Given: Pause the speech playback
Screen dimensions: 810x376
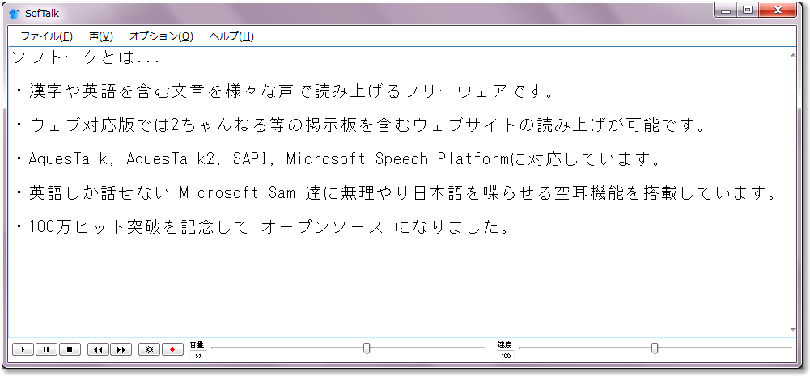Looking at the screenshot, I should (46, 349).
